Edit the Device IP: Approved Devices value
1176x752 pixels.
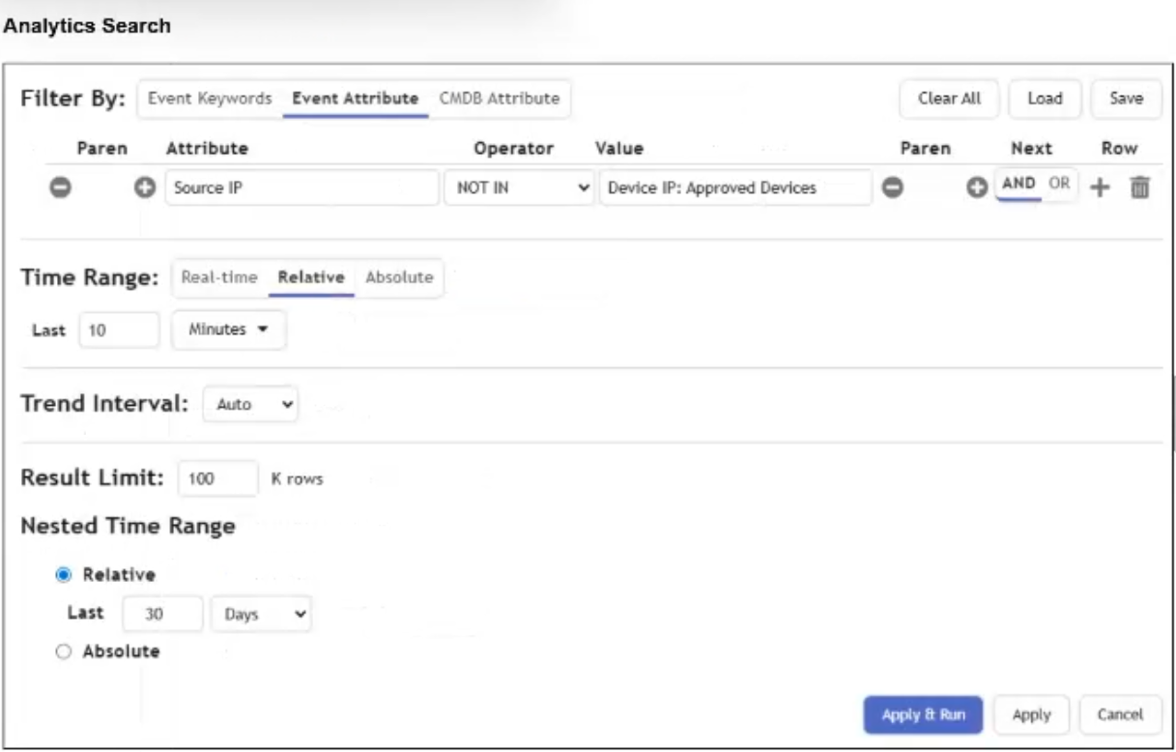[x=735, y=188]
